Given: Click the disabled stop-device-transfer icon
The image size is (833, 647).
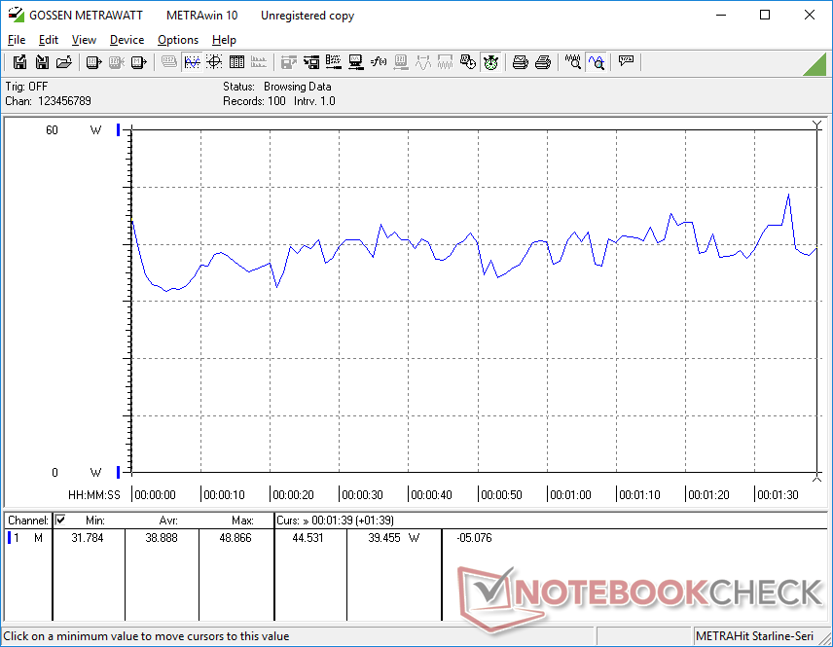Looking at the screenshot, I should (117, 62).
